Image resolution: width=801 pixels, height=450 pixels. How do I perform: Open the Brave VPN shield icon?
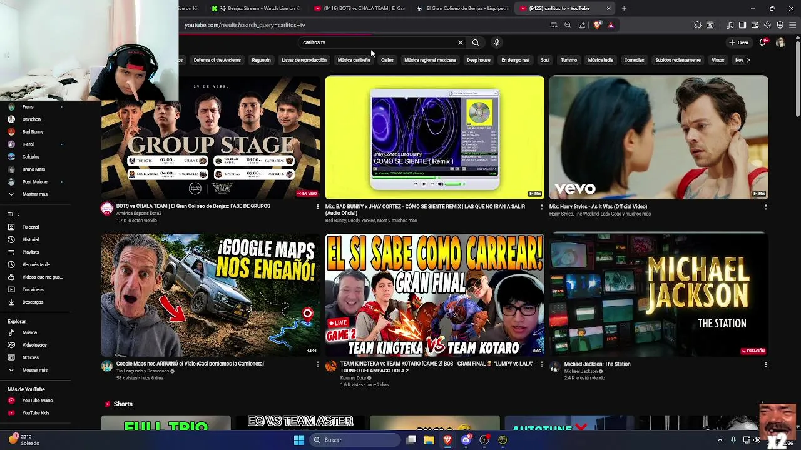(x=780, y=25)
